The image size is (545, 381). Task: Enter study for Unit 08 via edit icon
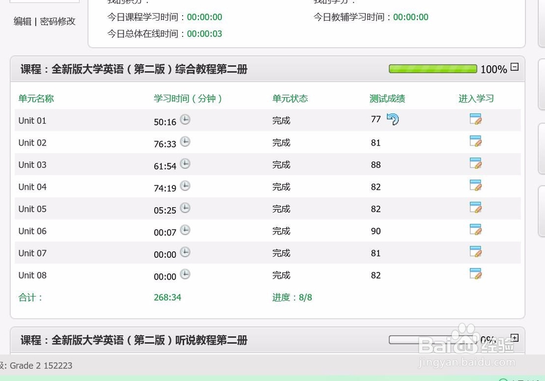tap(475, 274)
